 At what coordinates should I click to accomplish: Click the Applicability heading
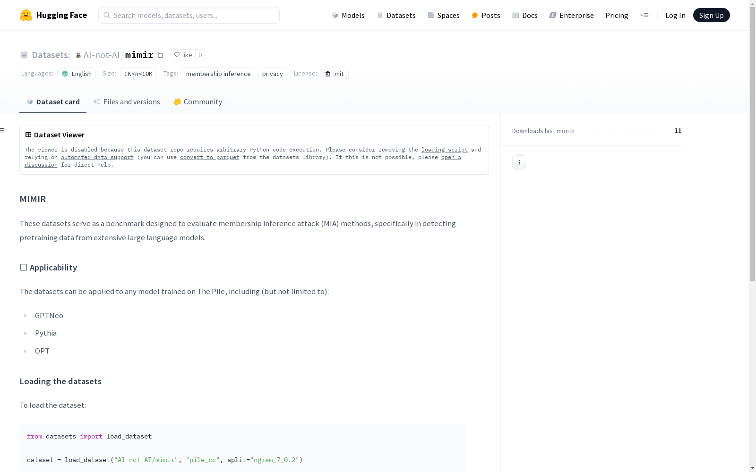(48, 268)
